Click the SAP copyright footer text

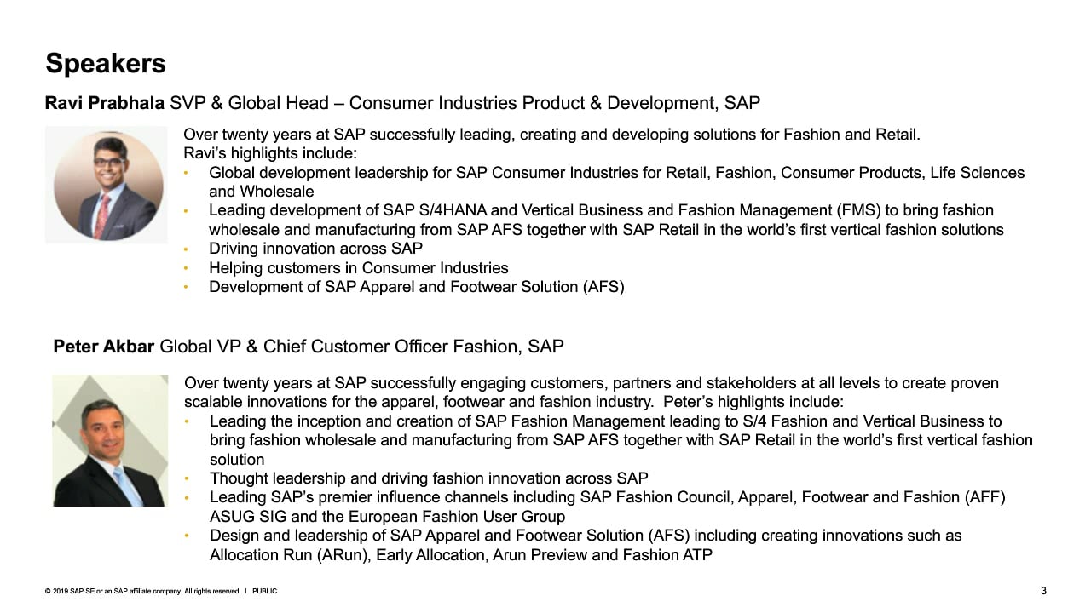click(x=142, y=591)
